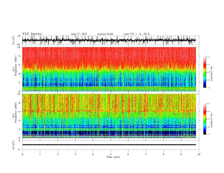Image resolution: width=224 pixels, height=173 pixels.
Task: Select the ch.2 colorbar "log(PSD)" label
Action: click(212, 120)
